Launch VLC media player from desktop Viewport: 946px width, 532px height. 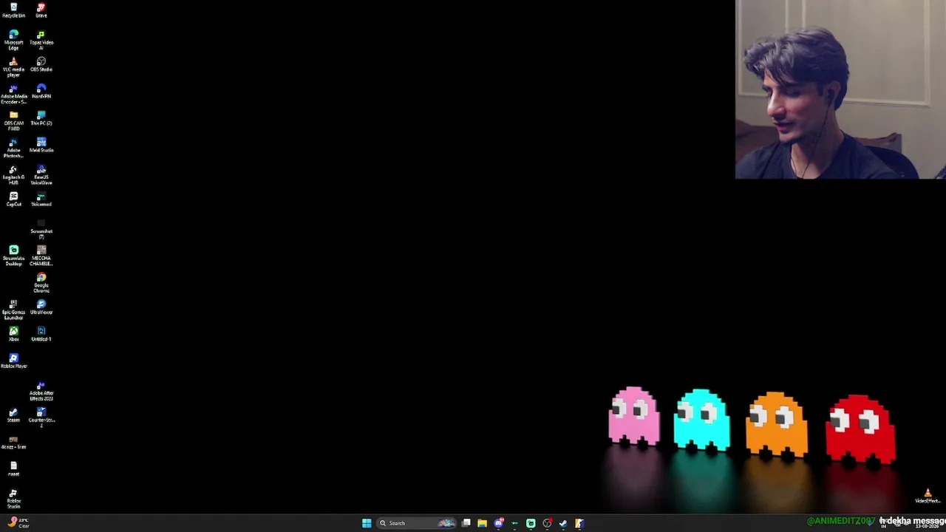tap(13, 67)
